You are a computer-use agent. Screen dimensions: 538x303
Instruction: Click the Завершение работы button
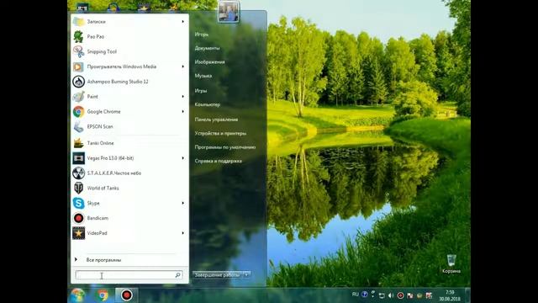[218, 275]
